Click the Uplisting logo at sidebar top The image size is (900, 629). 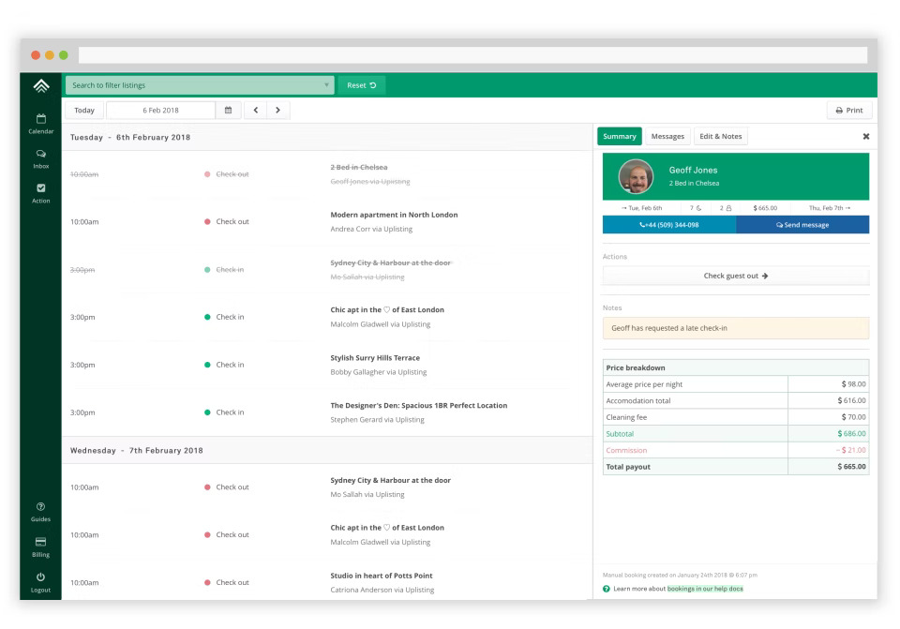pyautogui.click(x=39, y=85)
